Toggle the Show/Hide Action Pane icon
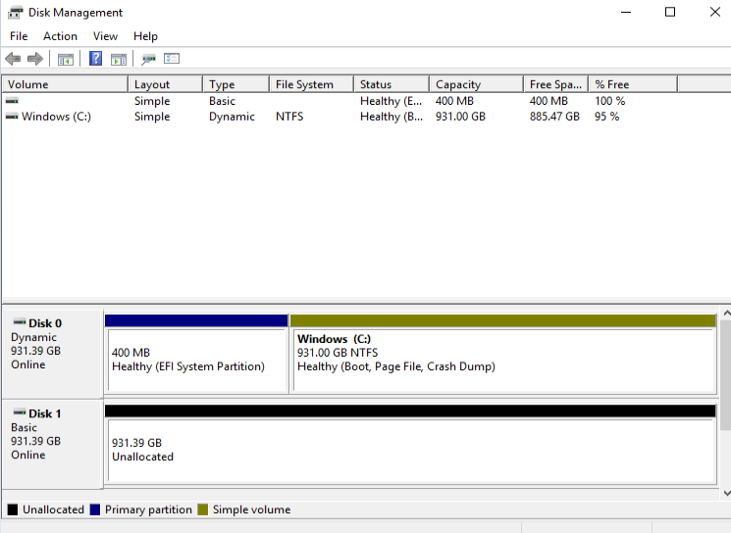 pos(119,59)
